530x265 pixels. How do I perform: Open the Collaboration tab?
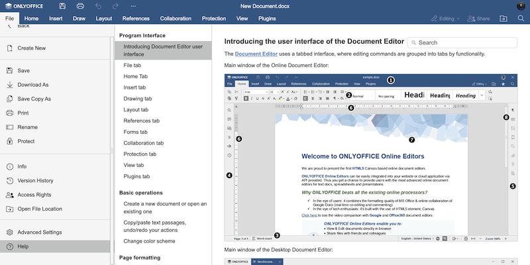(176, 19)
